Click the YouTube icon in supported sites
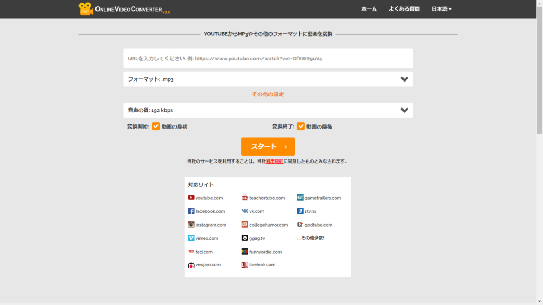The width and height of the screenshot is (543, 305). [191, 198]
